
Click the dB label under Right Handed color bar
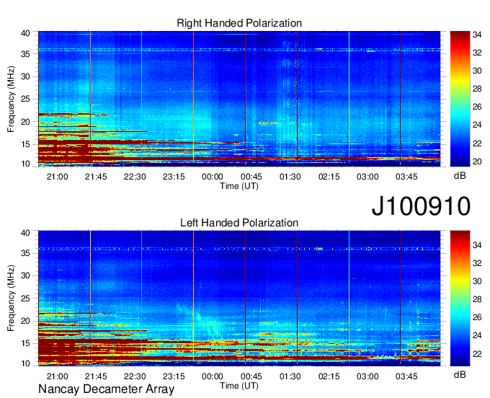pos(460,176)
